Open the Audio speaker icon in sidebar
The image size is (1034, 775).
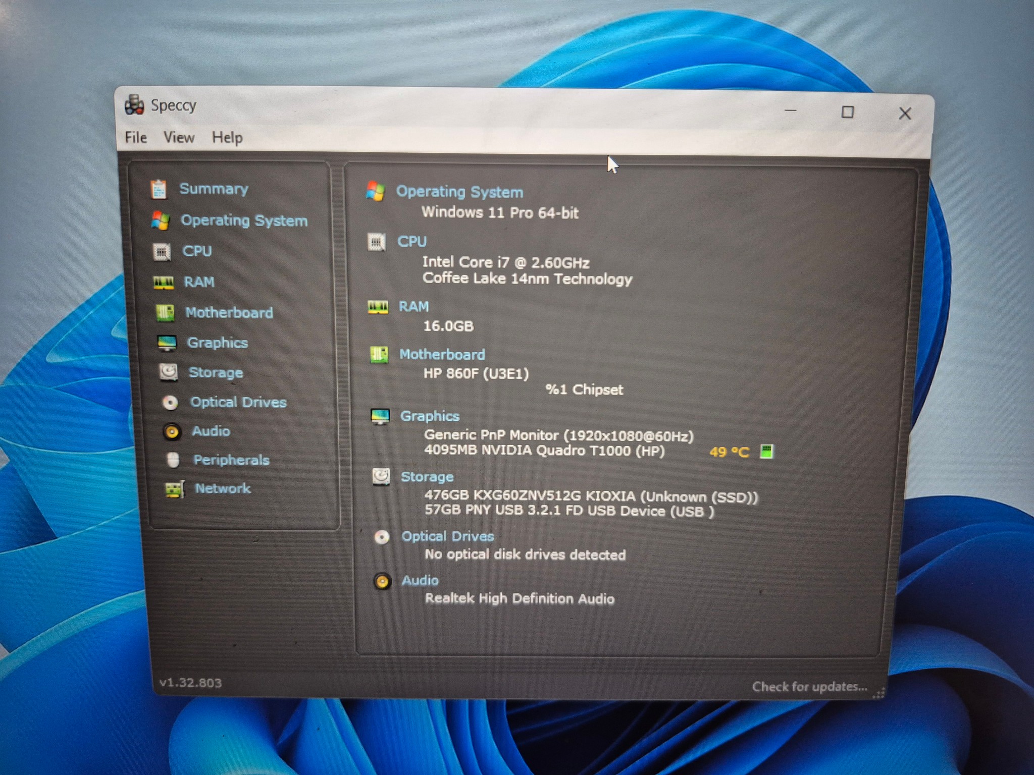tap(172, 431)
